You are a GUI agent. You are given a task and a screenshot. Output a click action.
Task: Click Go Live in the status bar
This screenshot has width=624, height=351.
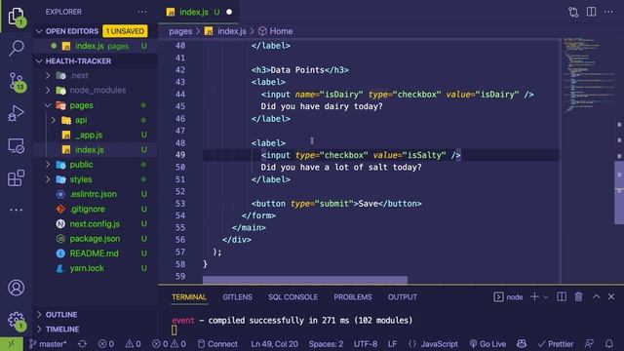click(487, 344)
